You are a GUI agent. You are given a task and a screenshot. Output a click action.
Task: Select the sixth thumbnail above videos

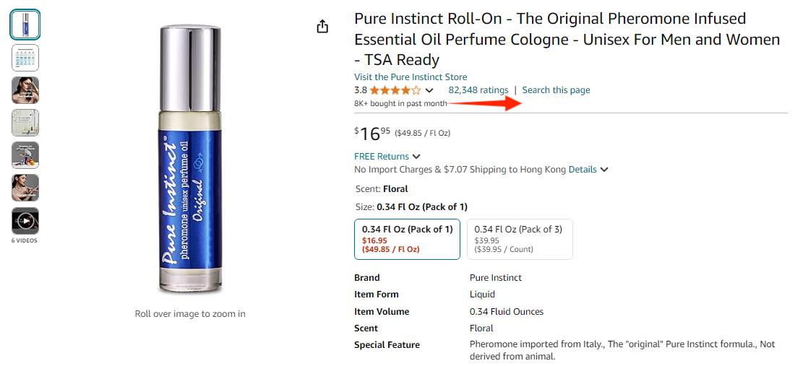25,188
